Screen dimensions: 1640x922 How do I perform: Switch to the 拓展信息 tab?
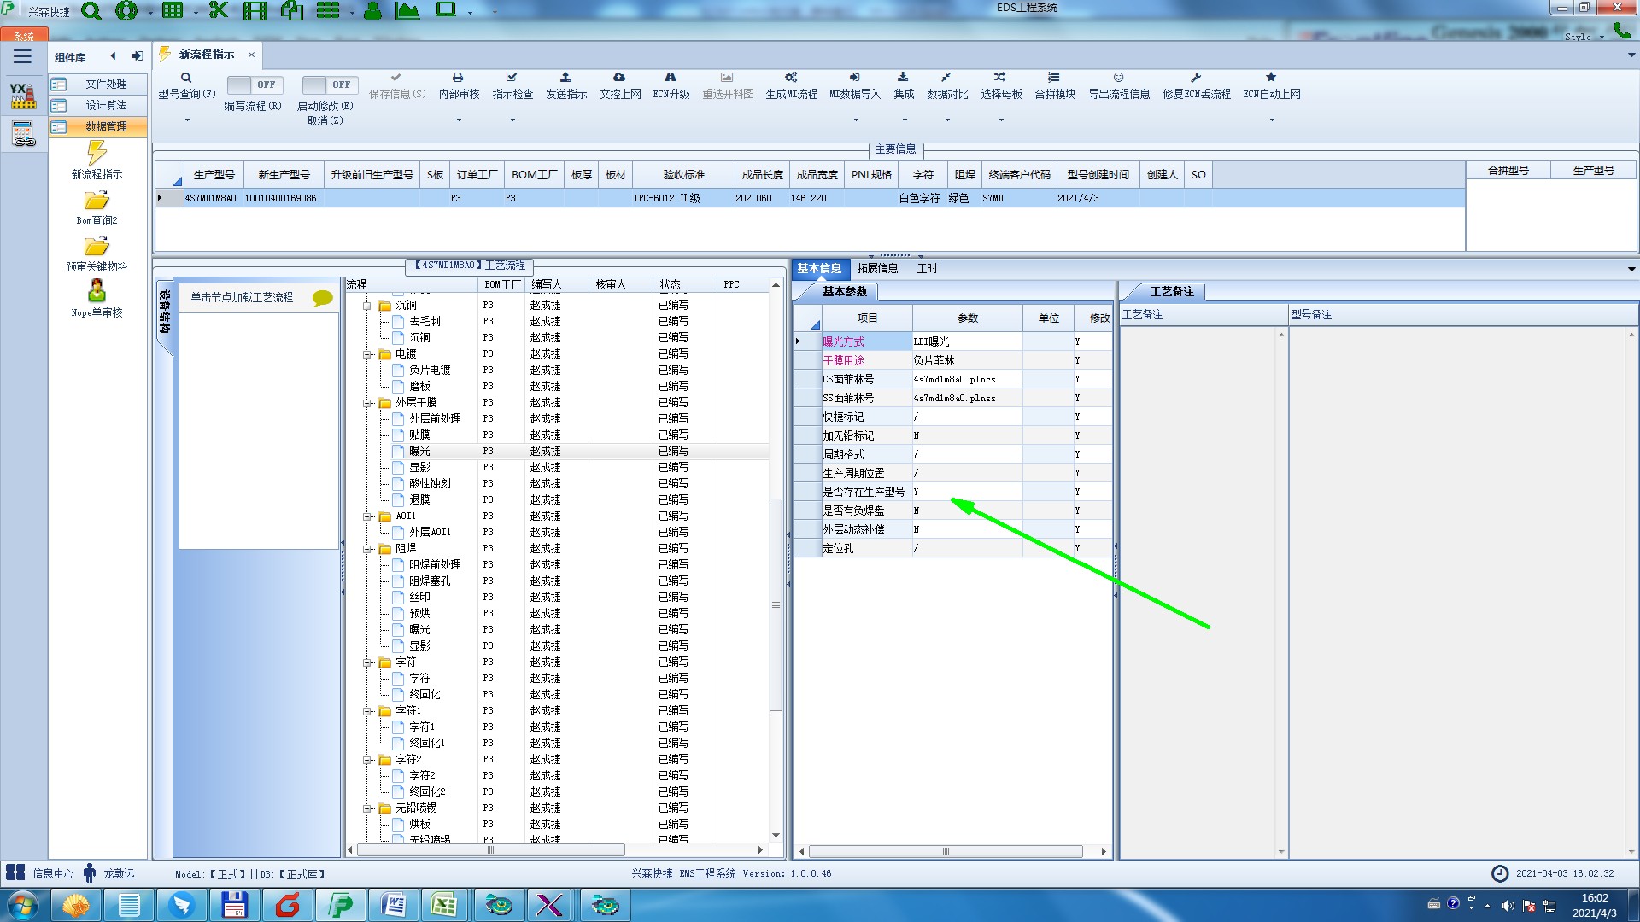[877, 269]
